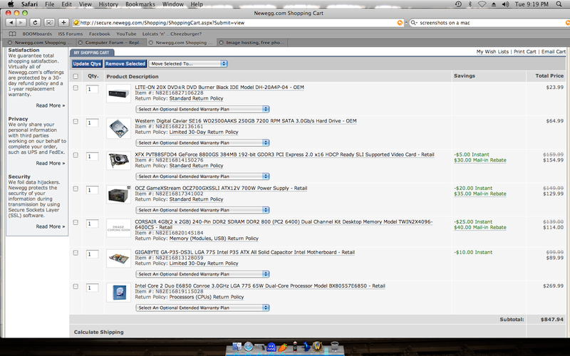This screenshot has height=356, width=570.
Task: Open the Apple menu
Action: 11,4
